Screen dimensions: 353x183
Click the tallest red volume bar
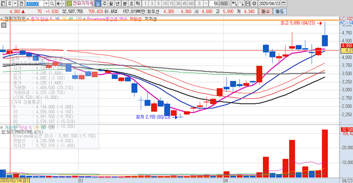pos(325,153)
